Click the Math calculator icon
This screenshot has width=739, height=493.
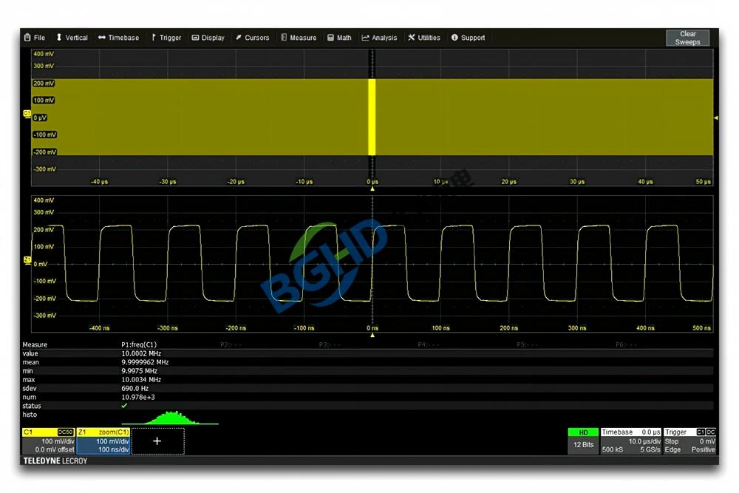[x=330, y=38]
